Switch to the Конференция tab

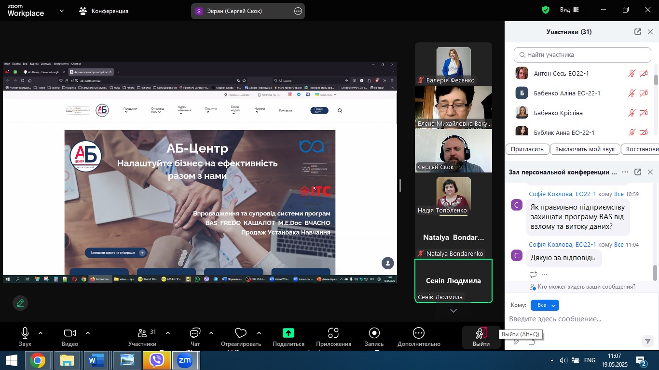(x=104, y=11)
